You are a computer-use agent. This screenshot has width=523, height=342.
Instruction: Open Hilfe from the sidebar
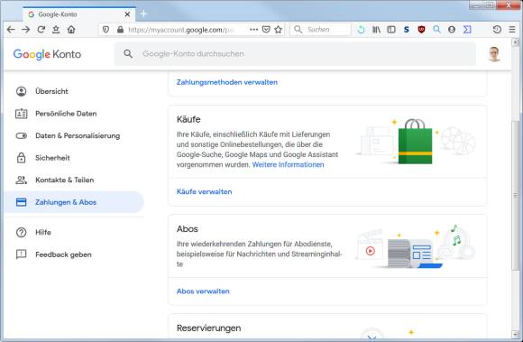(74, 232)
